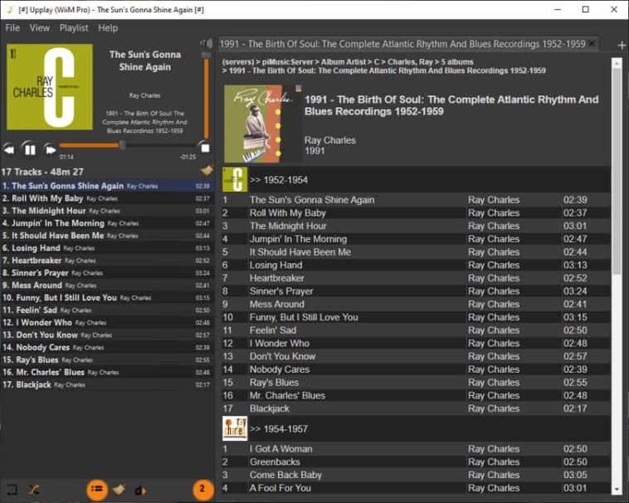Select playlist item '3. The Midnight Hour'
This screenshot has height=503, width=629.
106,211
